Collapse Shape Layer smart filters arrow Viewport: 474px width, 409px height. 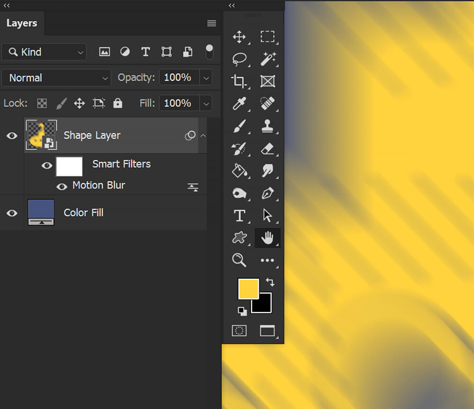(x=203, y=135)
